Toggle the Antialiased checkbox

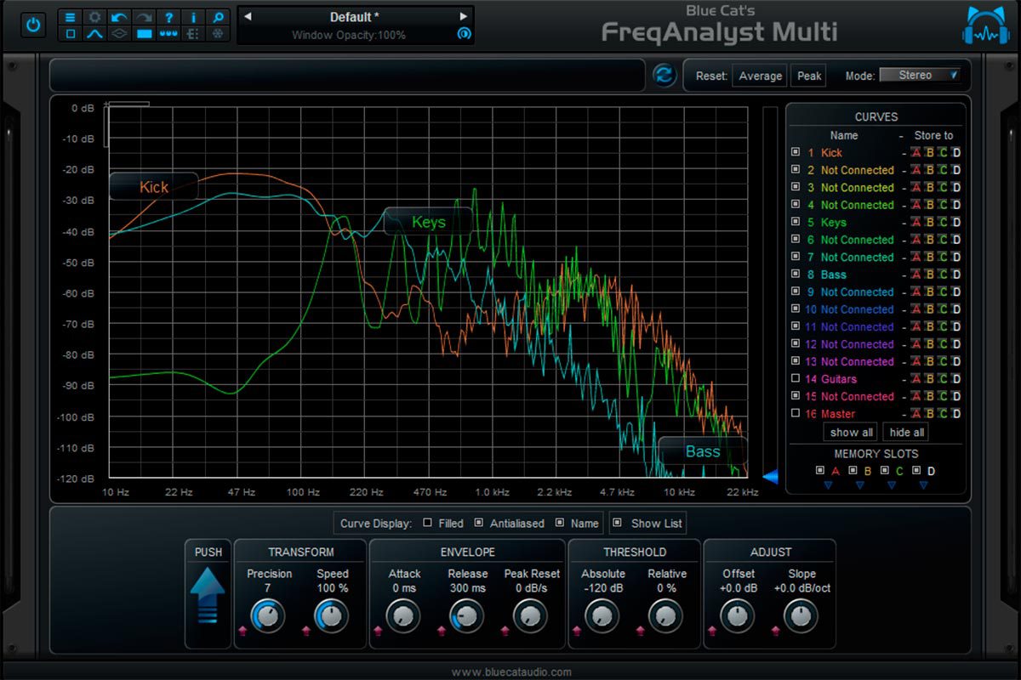[479, 523]
